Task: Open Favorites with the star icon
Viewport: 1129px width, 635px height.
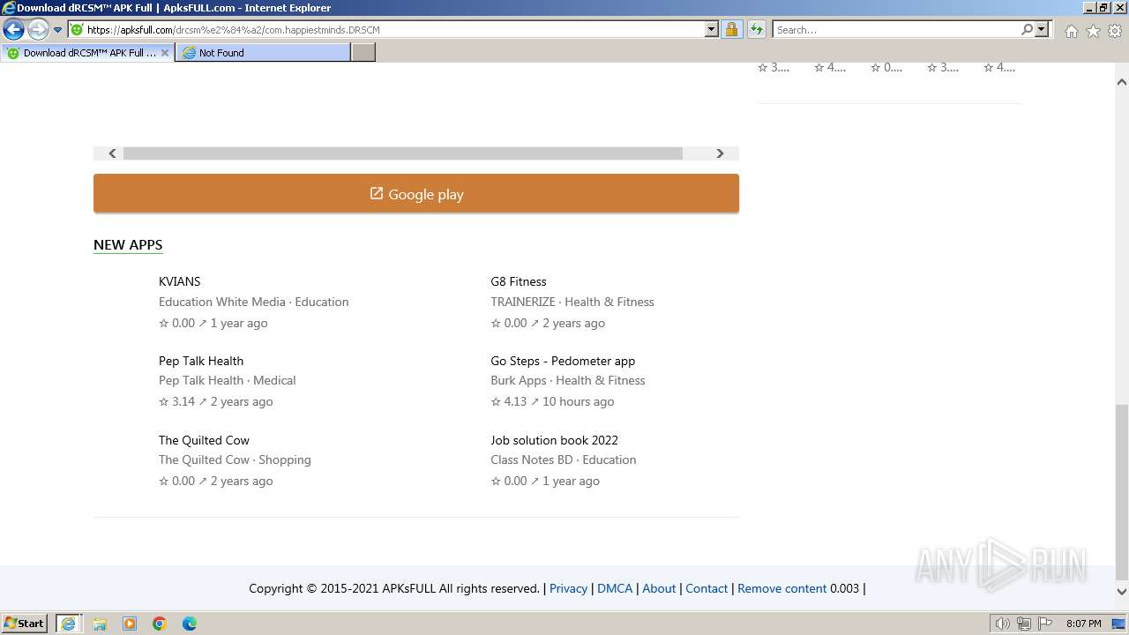Action: pos(1093,31)
